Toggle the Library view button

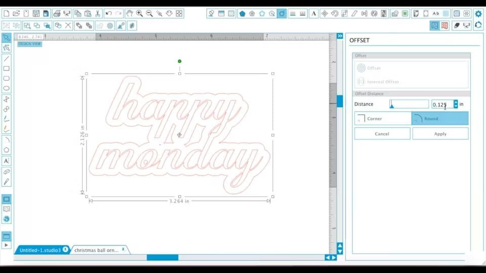pyautogui.click(x=6, y=209)
